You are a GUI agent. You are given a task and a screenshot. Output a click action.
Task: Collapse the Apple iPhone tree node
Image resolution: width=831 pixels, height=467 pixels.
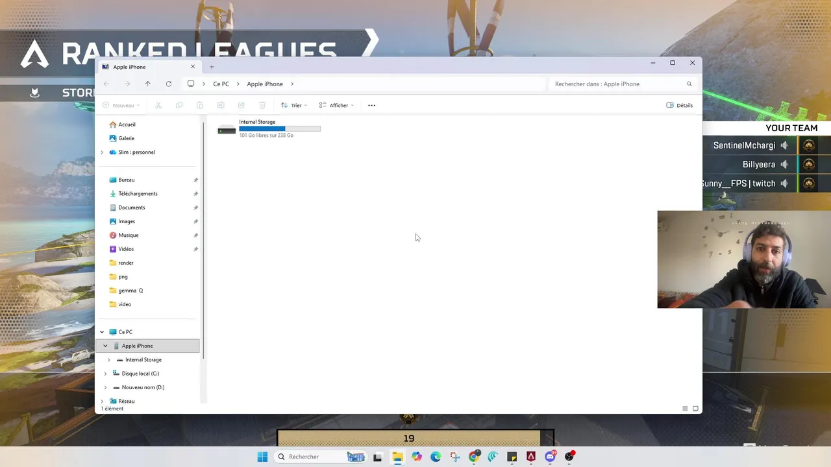point(105,346)
